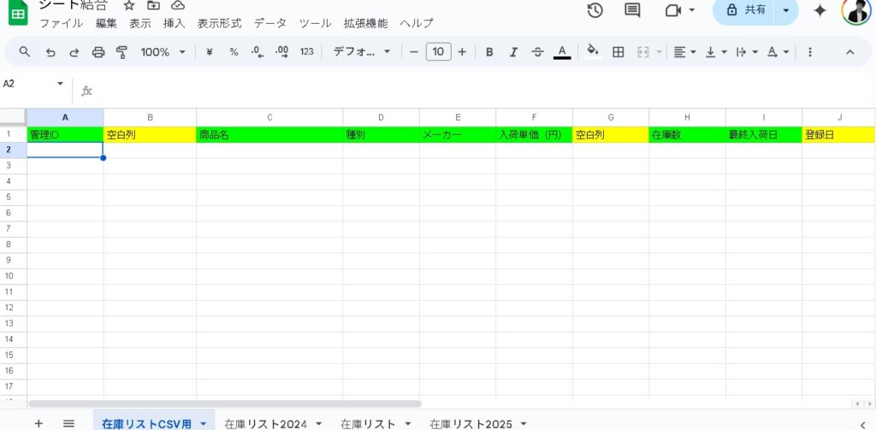876x430 pixels.
Task: Click the undo arrow icon
Action: tap(50, 52)
